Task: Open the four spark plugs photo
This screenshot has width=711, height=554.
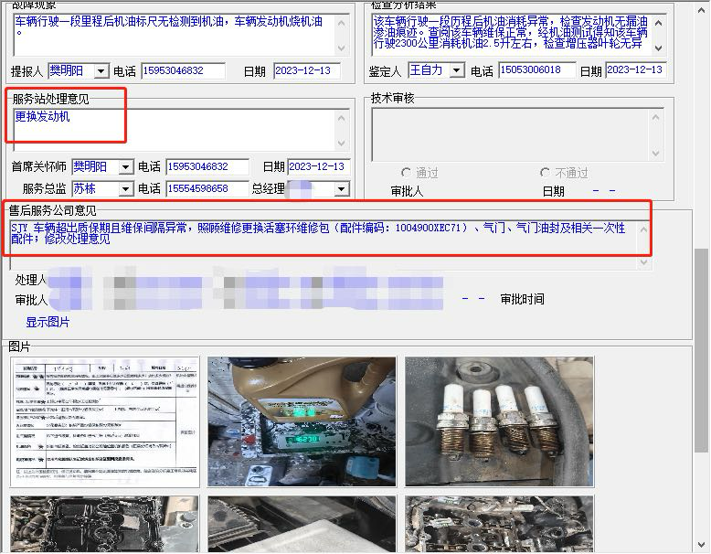Action: coord(499,421)
